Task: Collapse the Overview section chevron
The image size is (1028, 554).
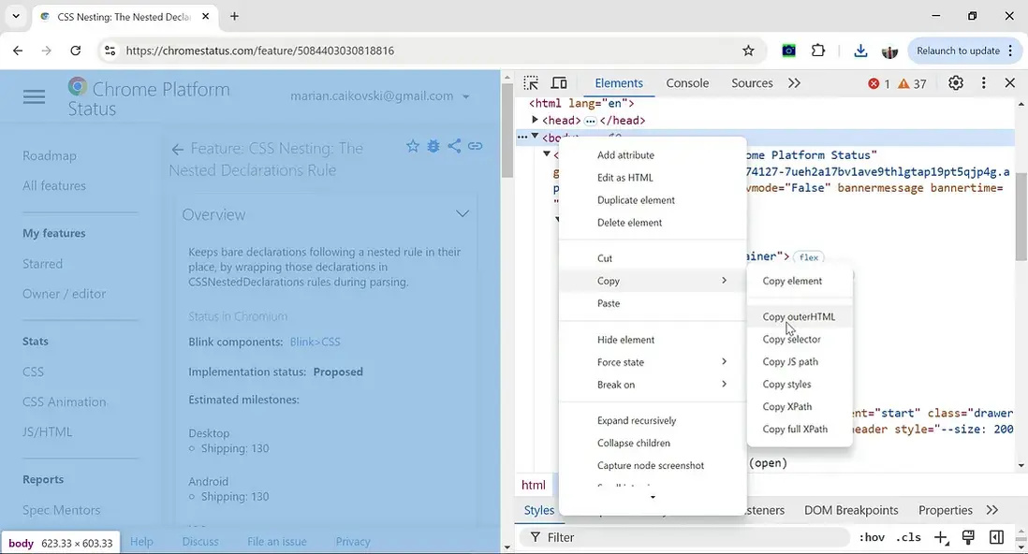Action: point(463,213)
